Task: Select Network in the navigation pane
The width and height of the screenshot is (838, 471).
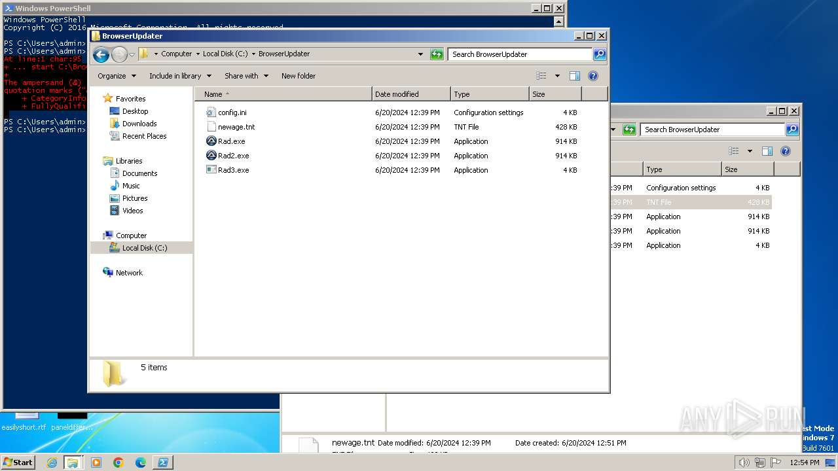Action: pos(129,273)
